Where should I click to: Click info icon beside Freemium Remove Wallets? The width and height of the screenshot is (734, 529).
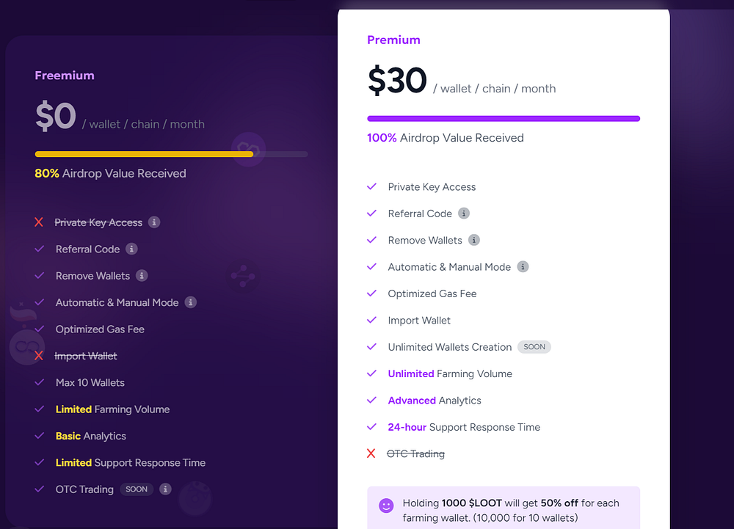coord(142,275)
